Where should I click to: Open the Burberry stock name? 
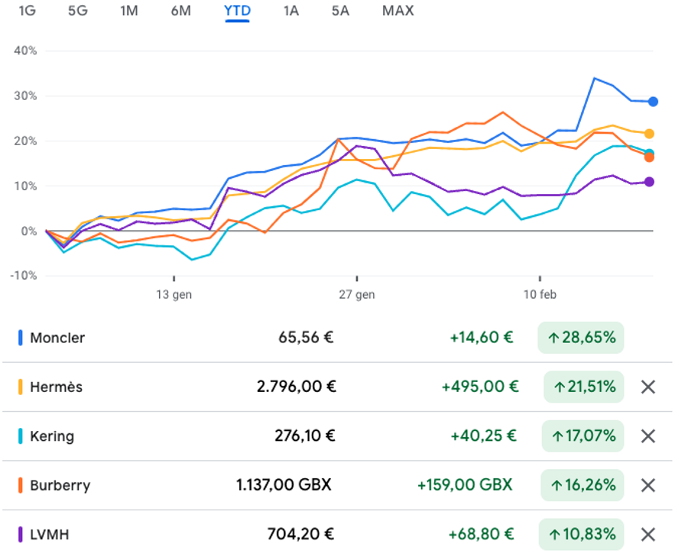click(x=60, y=485)
